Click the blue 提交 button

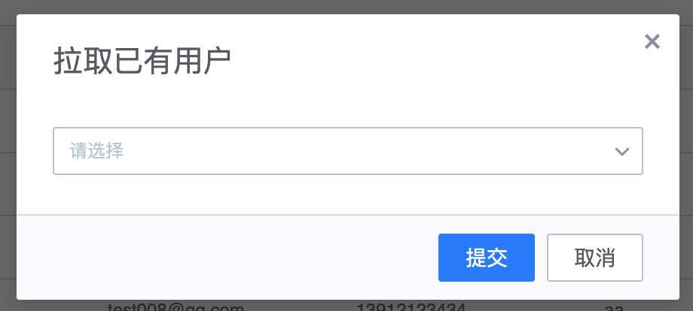coord(487,258)
